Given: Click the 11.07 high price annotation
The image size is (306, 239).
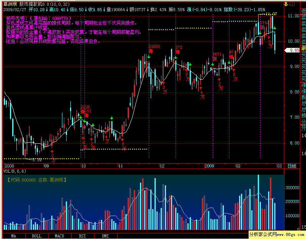Looking at the screenshot, I should [272, 14].
